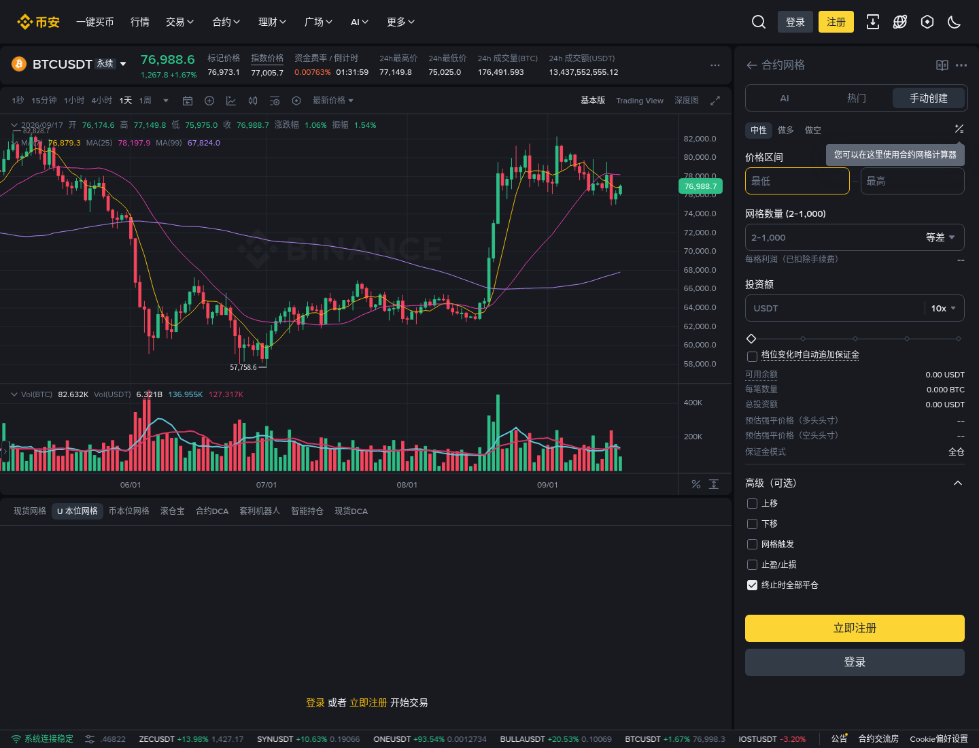Click the auto-scale icon beside the percent icon

[x=714, y=484]
